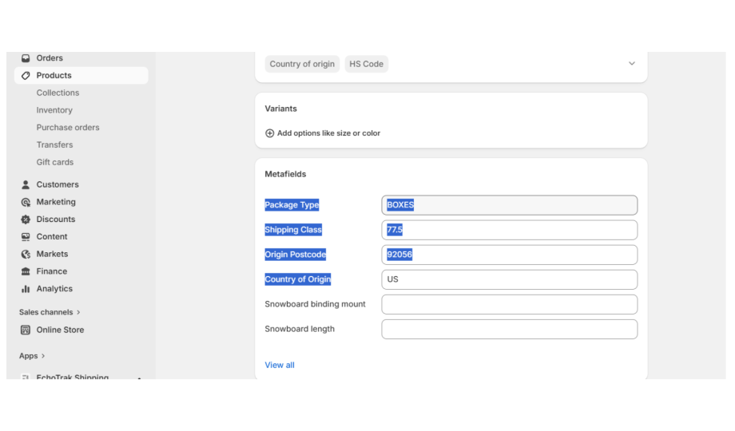Click the Customers person icon
The width and height of the screenshot is (735, 431).
[x=26, y=184]
